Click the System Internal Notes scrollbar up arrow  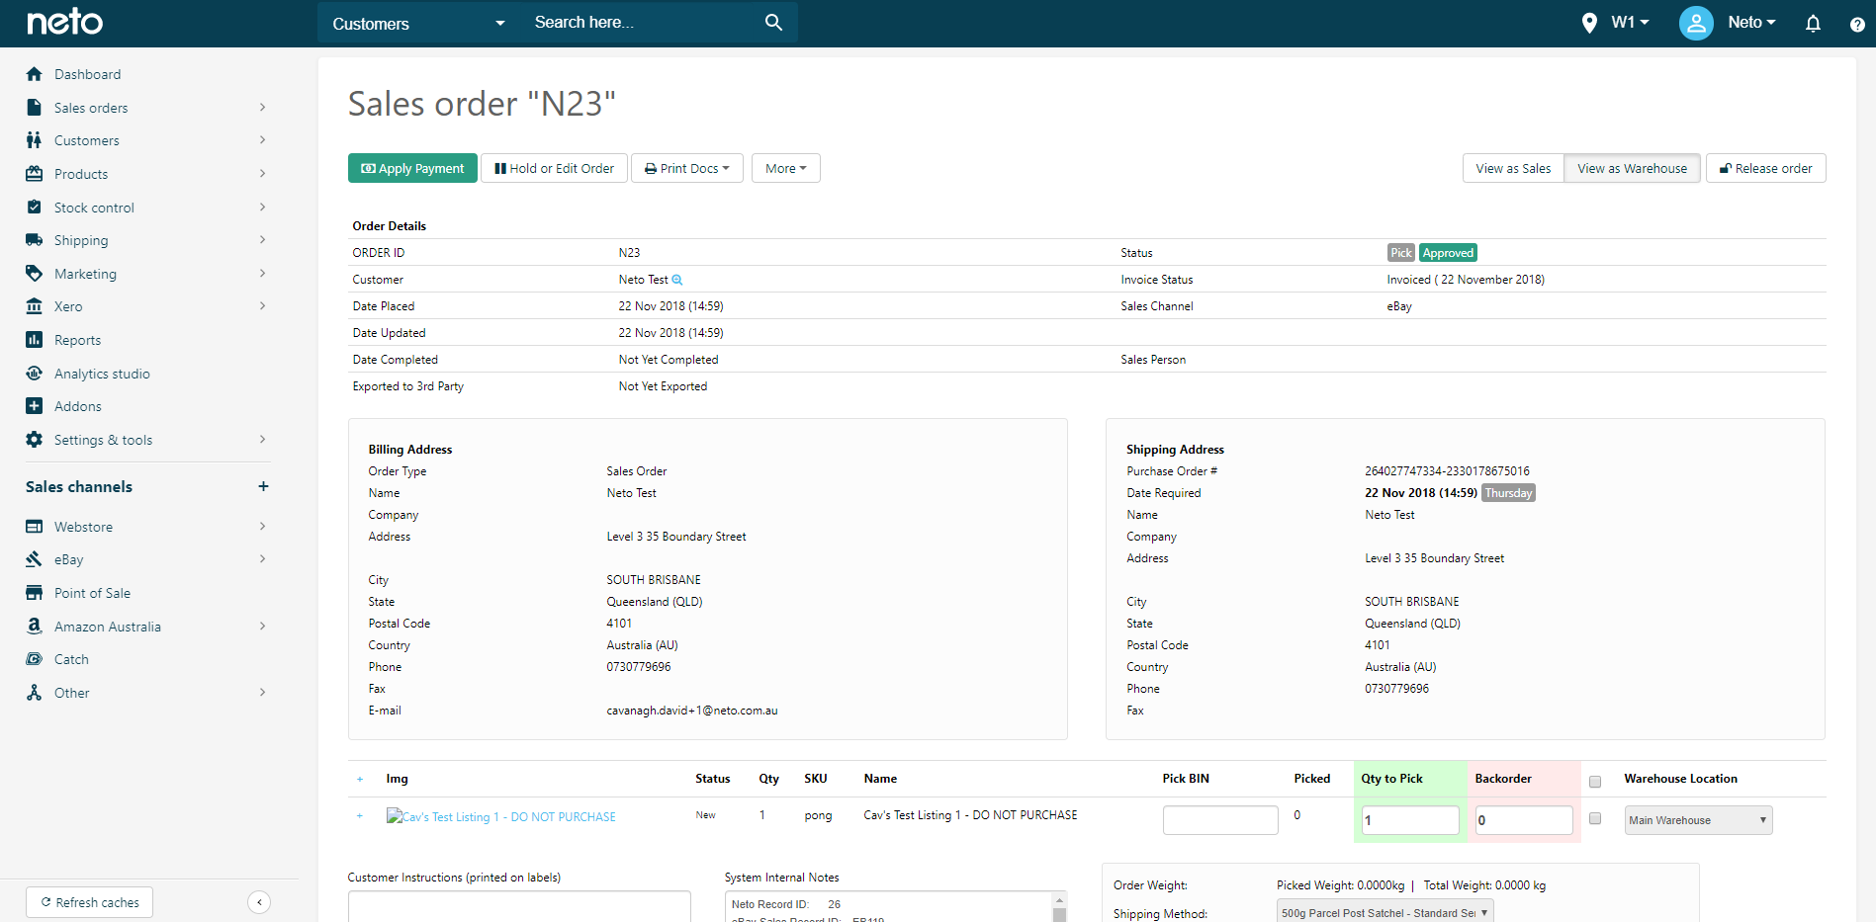[x=1059, y=899]
